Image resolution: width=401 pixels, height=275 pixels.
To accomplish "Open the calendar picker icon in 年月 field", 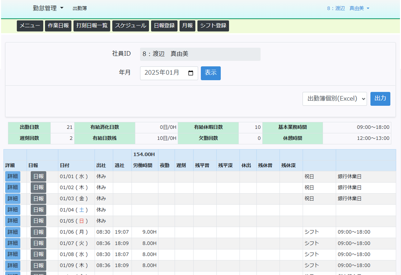I will (190, 73).
